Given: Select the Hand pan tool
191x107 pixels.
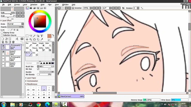Looking at the screenshot, I should point(38,40).
